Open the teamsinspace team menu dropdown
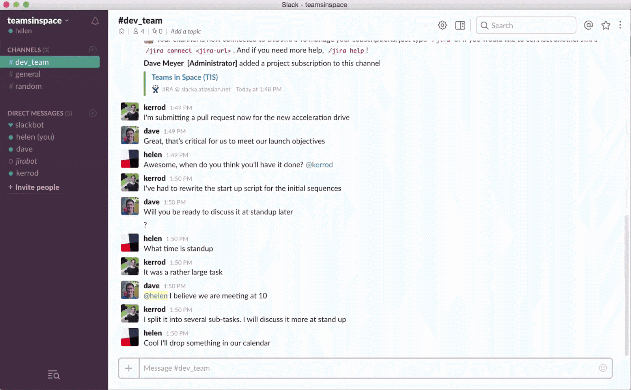 click(x=38, y=21)
